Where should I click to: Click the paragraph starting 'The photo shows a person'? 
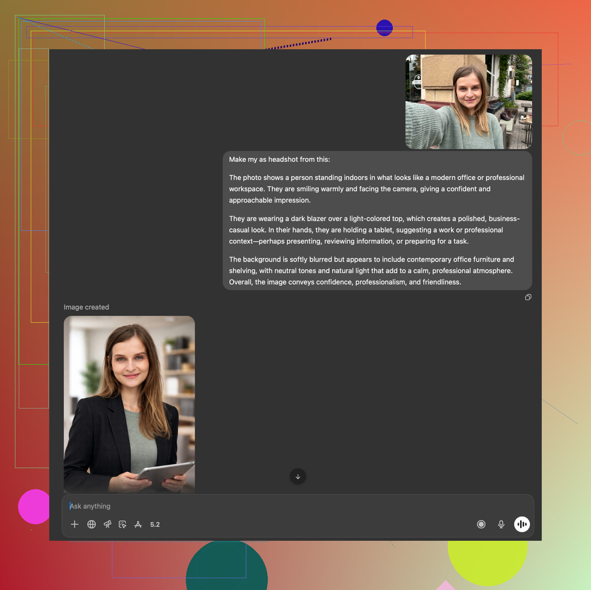coord(376,189)
